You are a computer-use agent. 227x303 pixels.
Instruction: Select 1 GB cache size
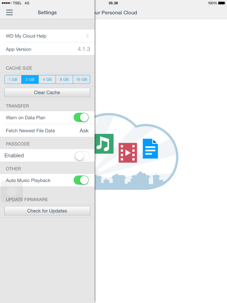coord(13,80)
